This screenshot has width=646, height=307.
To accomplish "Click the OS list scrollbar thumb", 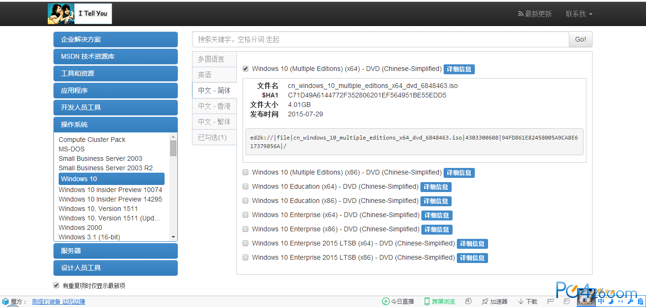I will (173, 148).
